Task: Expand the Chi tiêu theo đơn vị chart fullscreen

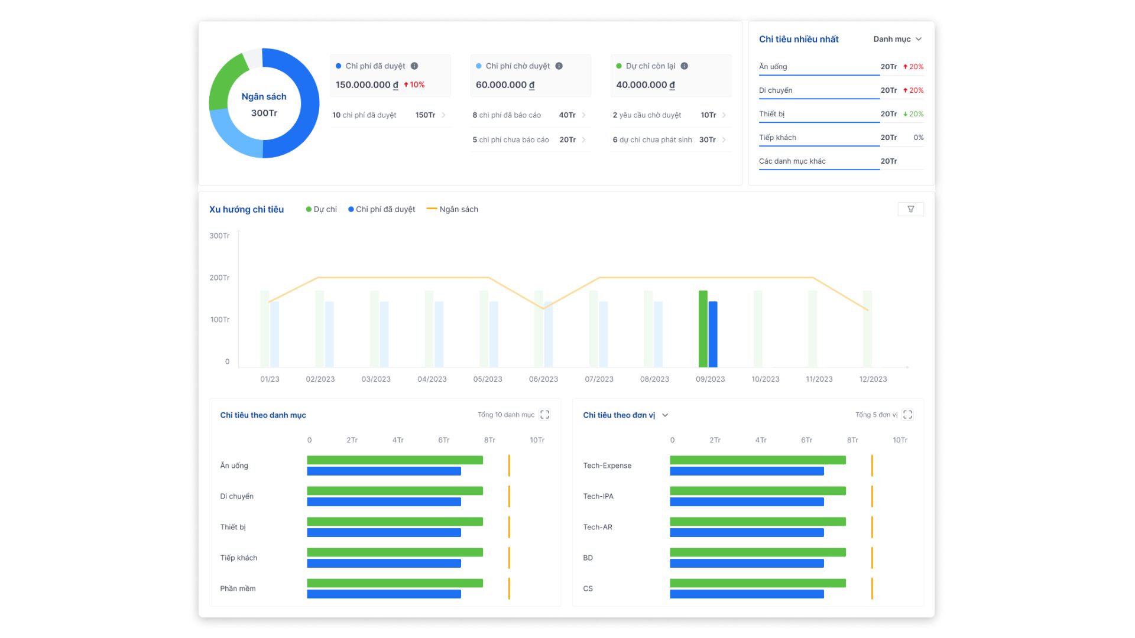Action: click(x=907, y=415)
